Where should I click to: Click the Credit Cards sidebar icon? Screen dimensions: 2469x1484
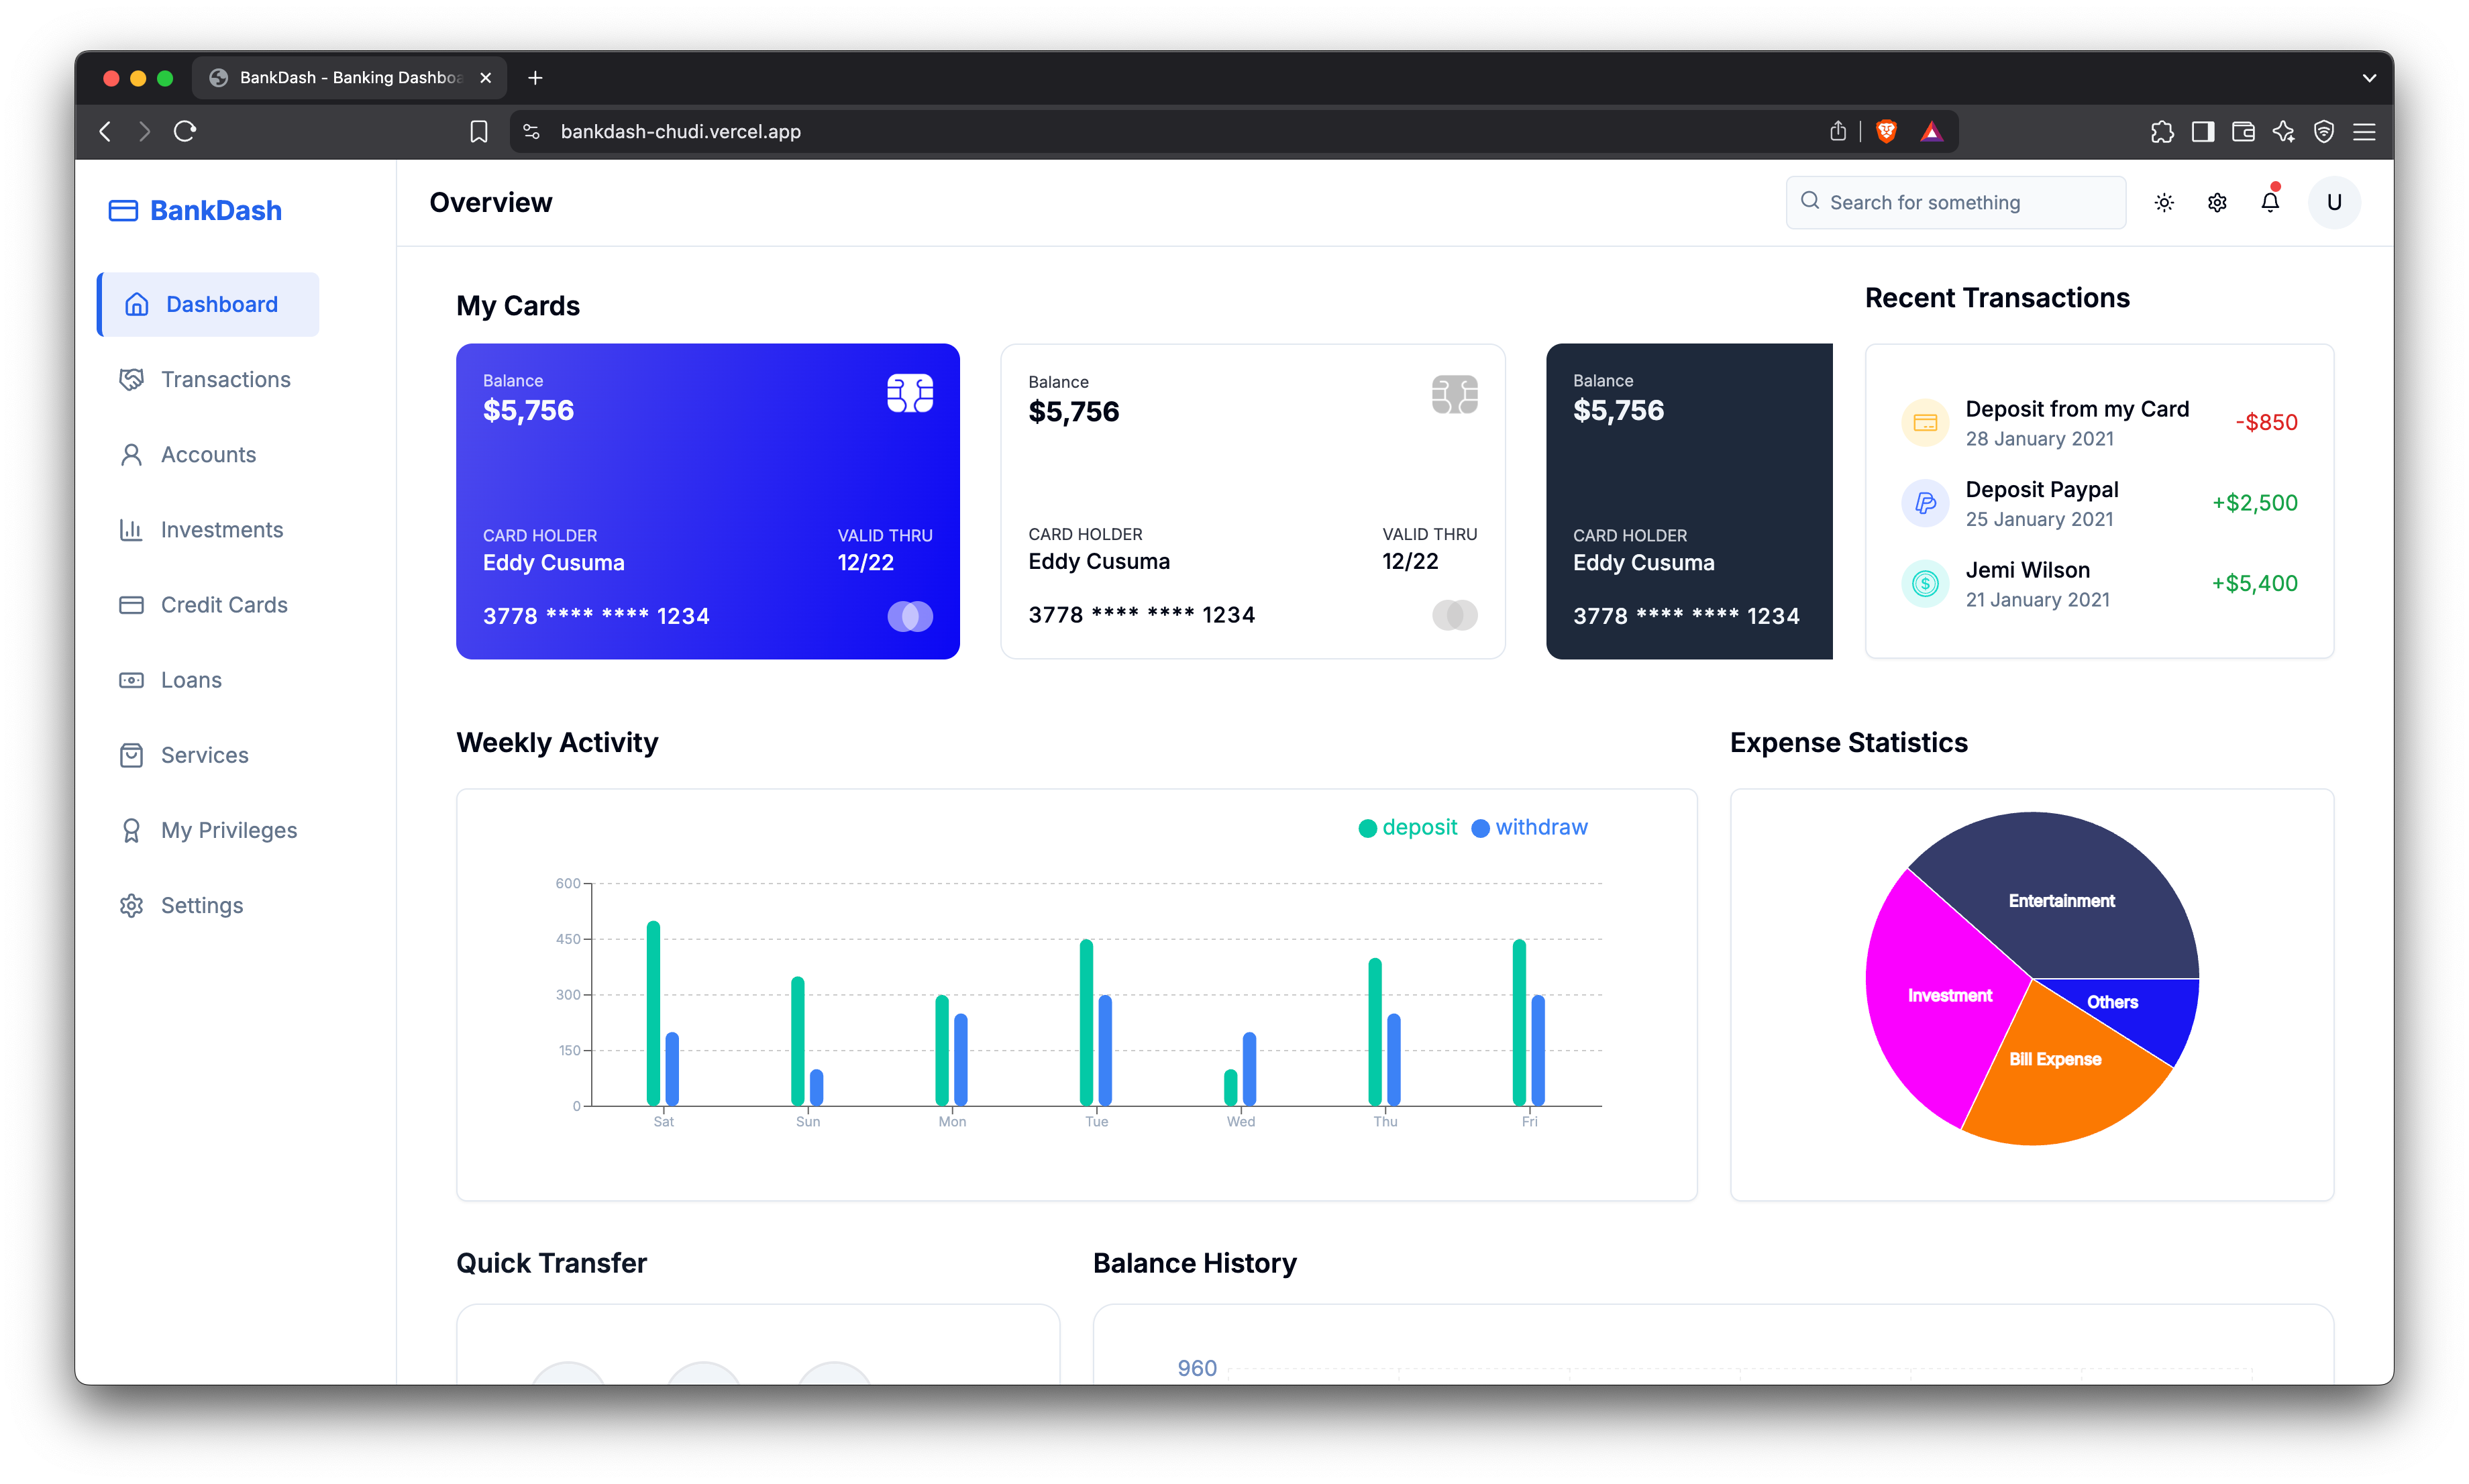133,604
